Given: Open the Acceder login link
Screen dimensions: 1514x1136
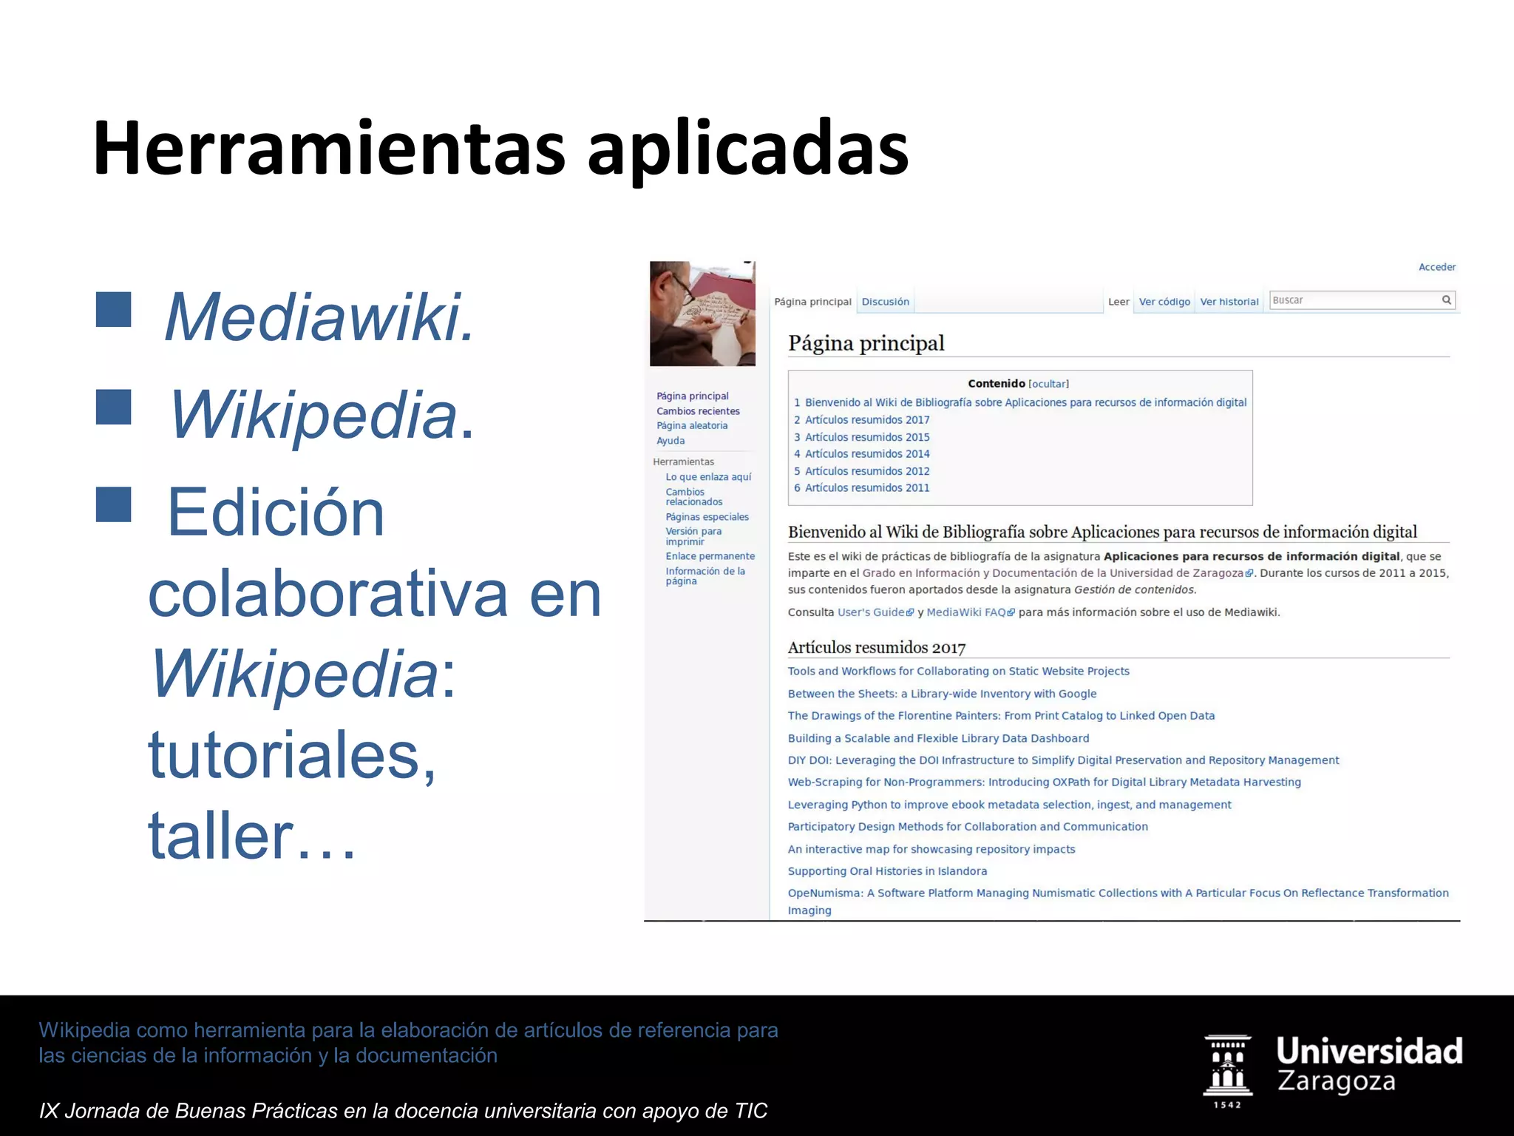Looking at the screenshot, I should point(1436,267).
